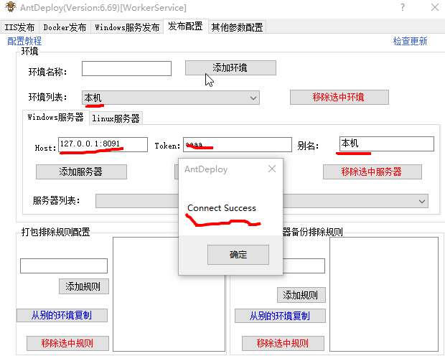Open the 其他参数配置 tab
This screenshot has width=445, height=361.
tap(238, 27)
